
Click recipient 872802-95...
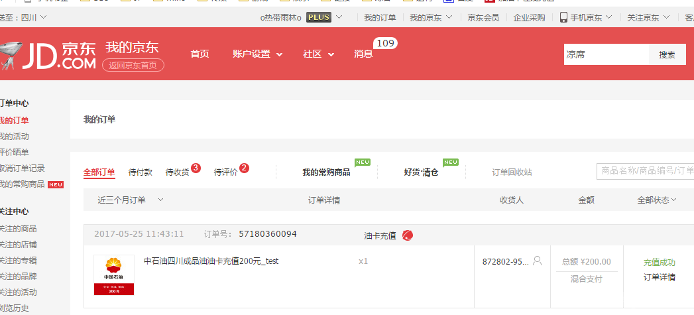[506, 261]
